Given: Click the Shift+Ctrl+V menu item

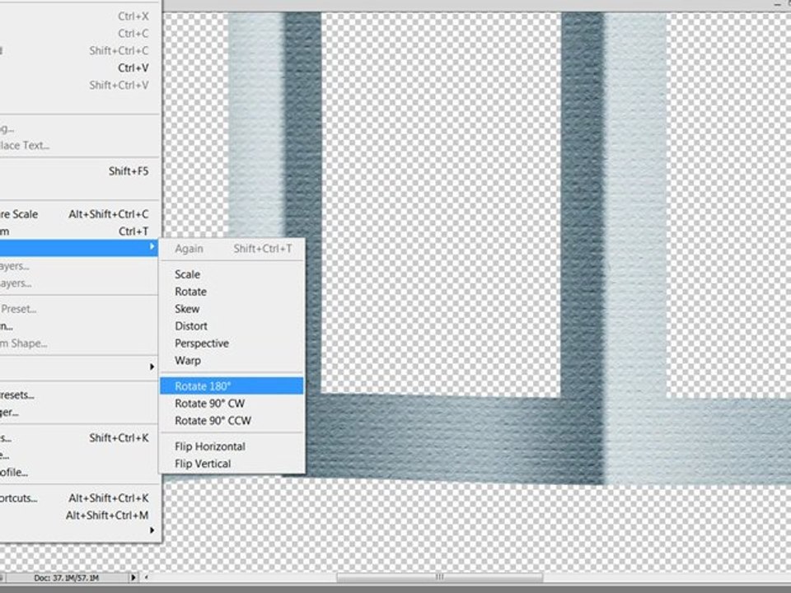Looking at the screenshot, I should tap(79, 85).
